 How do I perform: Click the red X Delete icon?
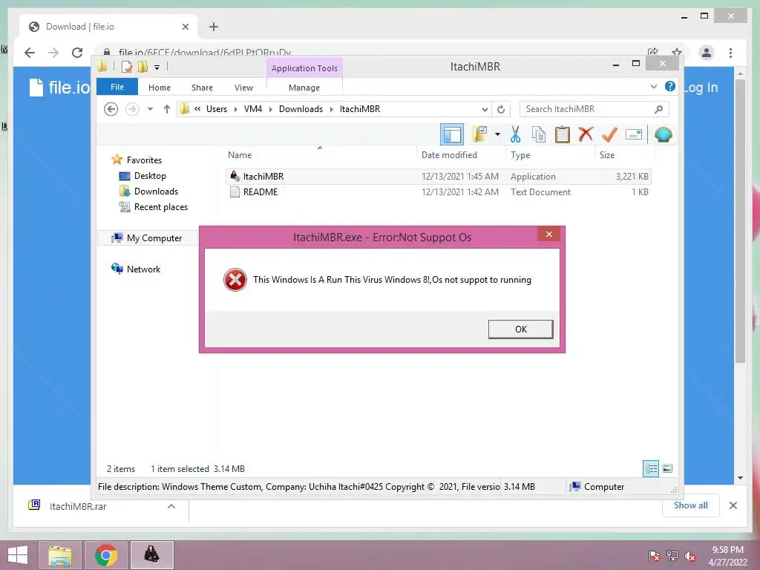[586, 134]
